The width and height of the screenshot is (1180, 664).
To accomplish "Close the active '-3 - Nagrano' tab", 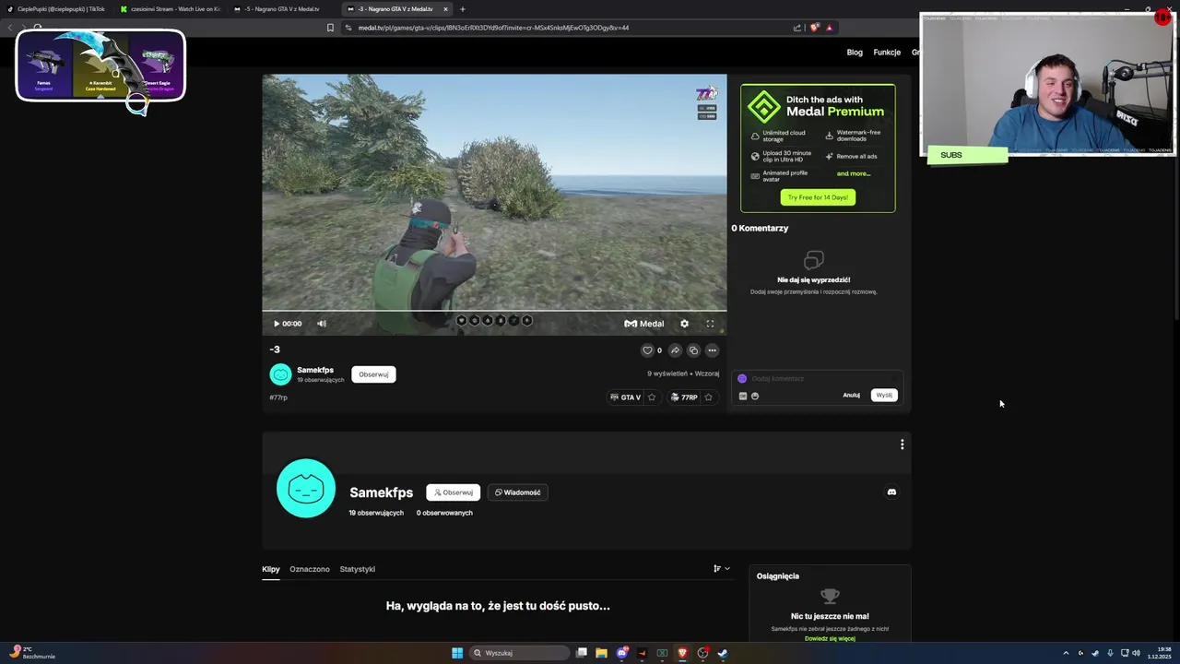I will 445,9.
